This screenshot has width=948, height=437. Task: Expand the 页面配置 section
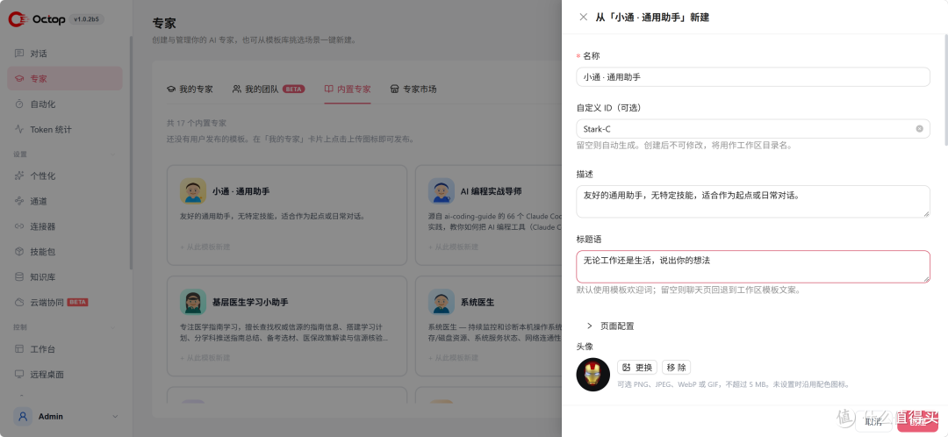[610, 326]
